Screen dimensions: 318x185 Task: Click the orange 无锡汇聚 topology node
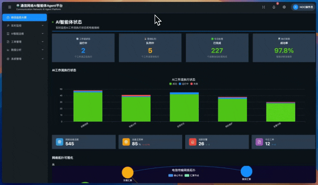pyautogui.click(x=128, y=172)
